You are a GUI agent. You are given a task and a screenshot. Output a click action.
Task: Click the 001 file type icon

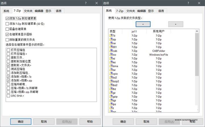click(x=111, y=47)
